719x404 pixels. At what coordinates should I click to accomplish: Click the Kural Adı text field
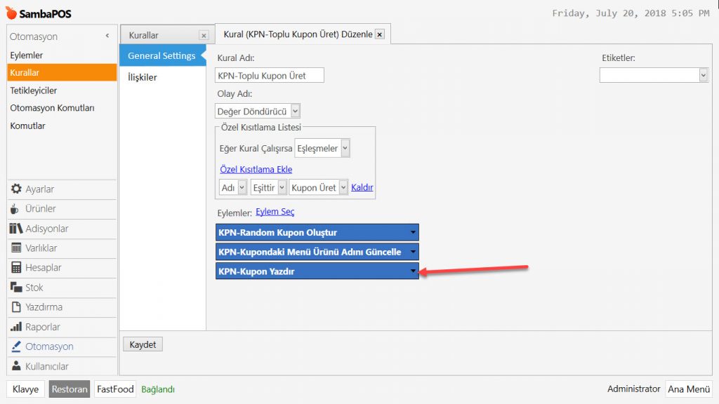tap(270, 76)
